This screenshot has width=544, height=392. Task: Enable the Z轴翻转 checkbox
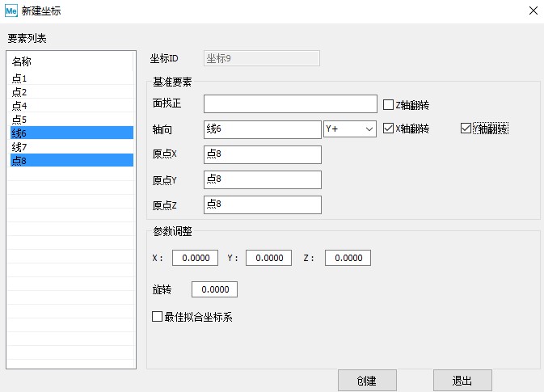click(388, 104)
